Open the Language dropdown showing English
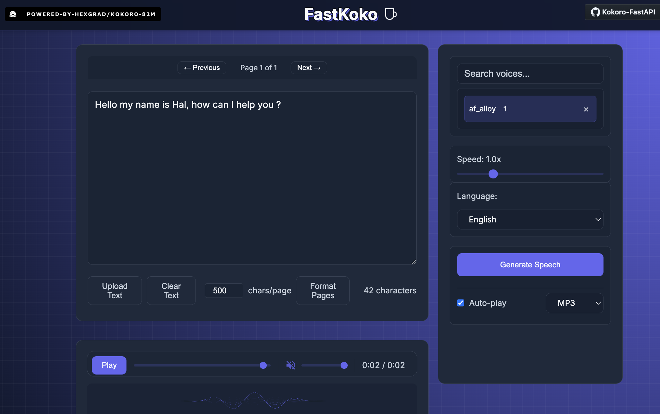Viewport: 660px width, 414px height. coord(530,220)
